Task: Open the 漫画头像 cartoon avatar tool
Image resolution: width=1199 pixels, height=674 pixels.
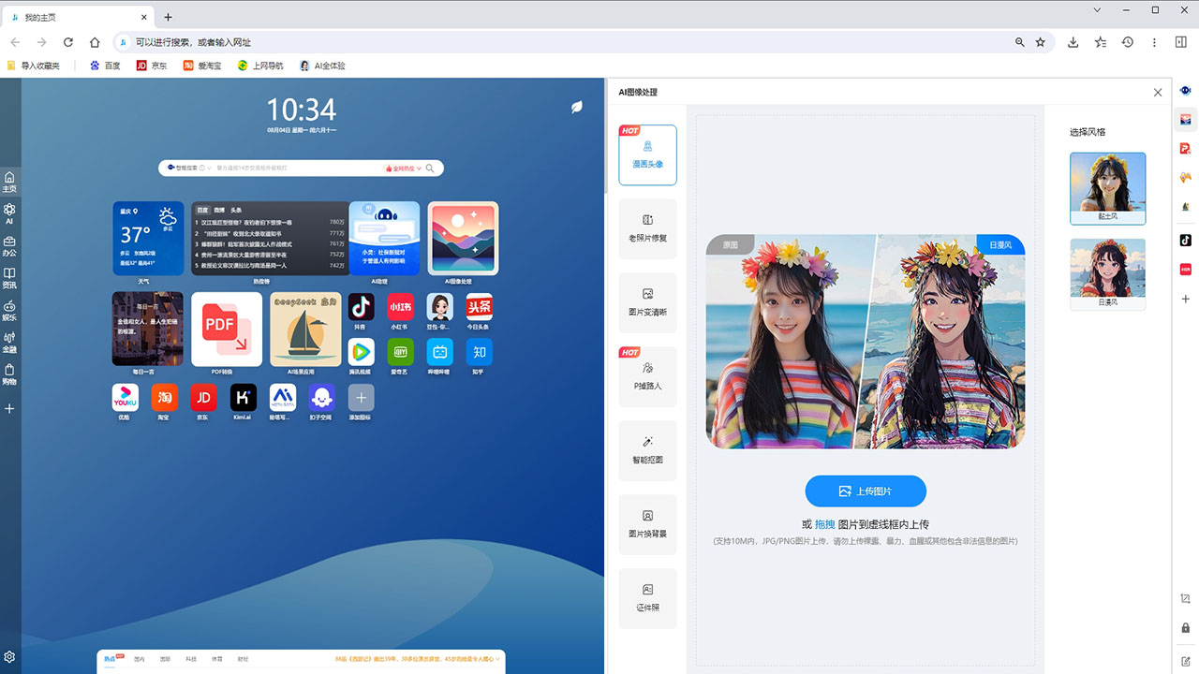Action: (x=647, y=154)
